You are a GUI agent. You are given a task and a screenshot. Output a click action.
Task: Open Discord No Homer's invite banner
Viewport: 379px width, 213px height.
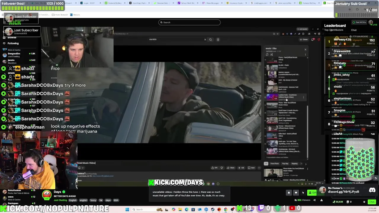pos(348,190)
